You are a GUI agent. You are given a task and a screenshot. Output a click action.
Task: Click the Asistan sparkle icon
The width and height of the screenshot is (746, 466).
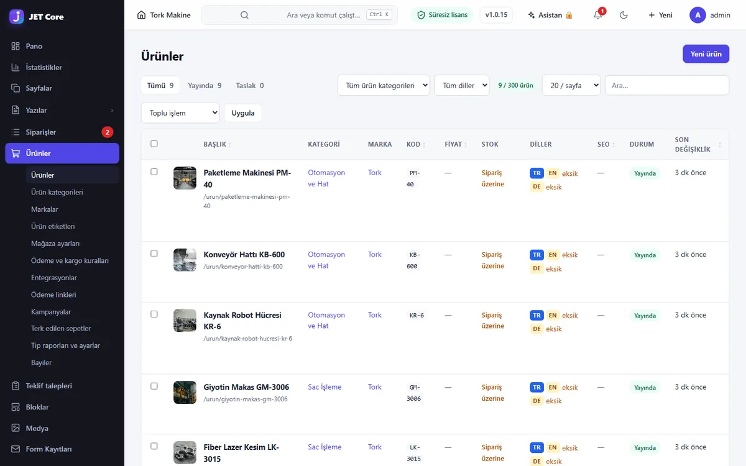[531, 15]
